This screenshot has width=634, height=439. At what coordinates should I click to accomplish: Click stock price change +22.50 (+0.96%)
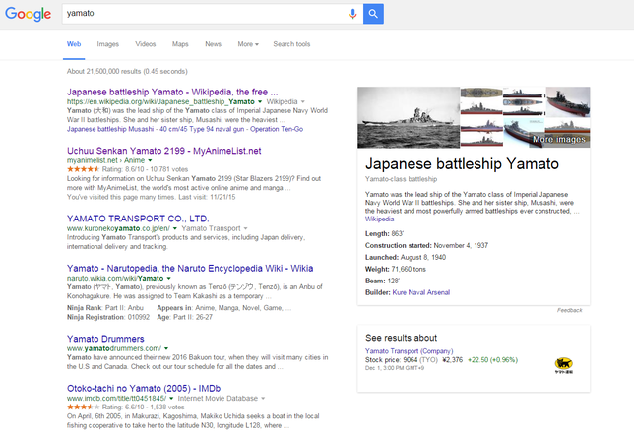(x=492, y=360)
